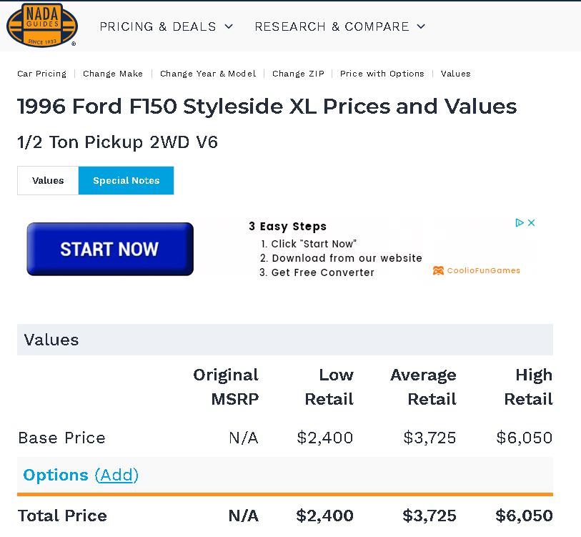Open the Price with Options link
Viewport: 581px width, 537px height.
click(x=382, y=74)
